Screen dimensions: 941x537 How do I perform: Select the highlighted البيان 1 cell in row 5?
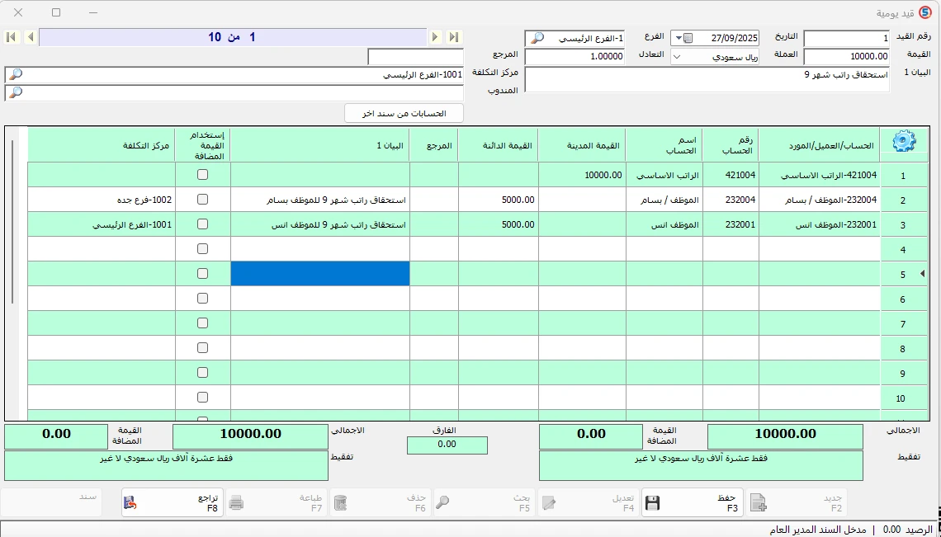click(320, 274)
